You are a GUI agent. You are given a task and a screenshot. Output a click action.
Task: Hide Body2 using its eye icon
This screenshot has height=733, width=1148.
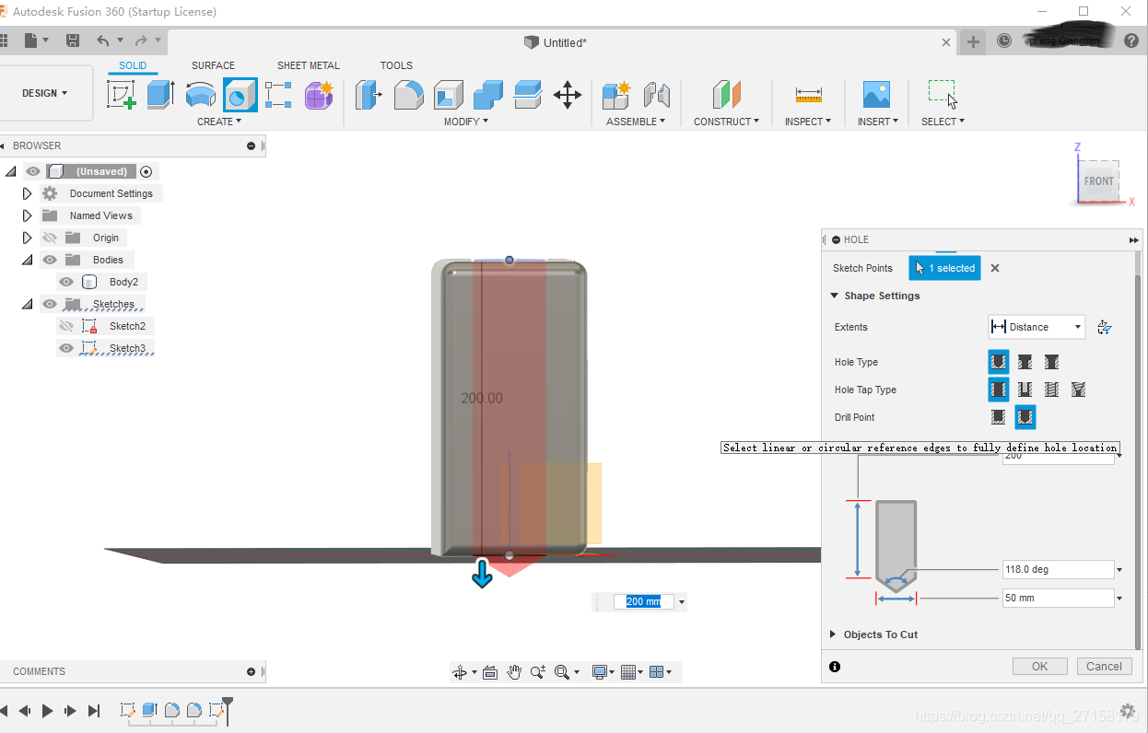pyautogui.click(x=66, y=282)
